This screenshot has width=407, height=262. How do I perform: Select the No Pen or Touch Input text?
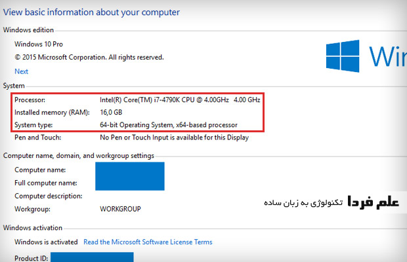pyautogui.click(x=173, y=138)
